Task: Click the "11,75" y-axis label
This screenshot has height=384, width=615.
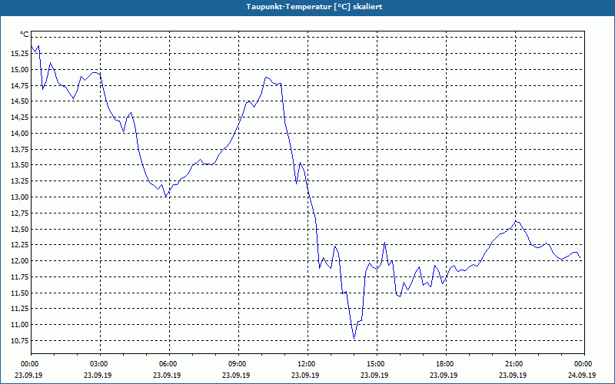Action: click(20, 277)
